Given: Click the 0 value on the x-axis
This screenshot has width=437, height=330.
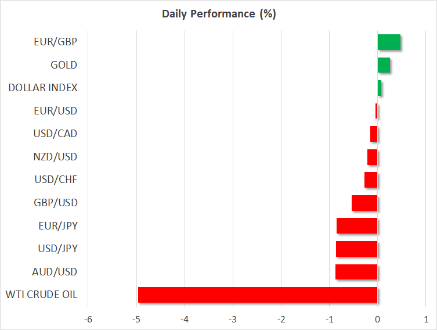Looking at the screenshot, I should (377, 319).
